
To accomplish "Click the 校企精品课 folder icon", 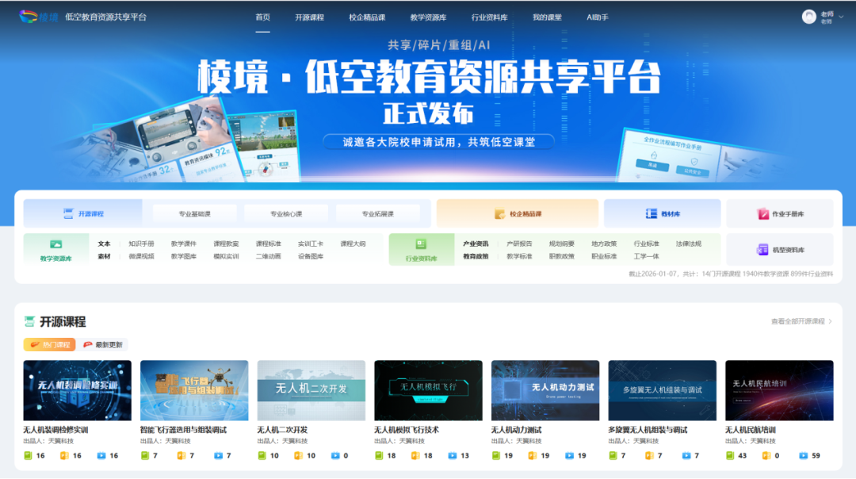I will 499,214.
